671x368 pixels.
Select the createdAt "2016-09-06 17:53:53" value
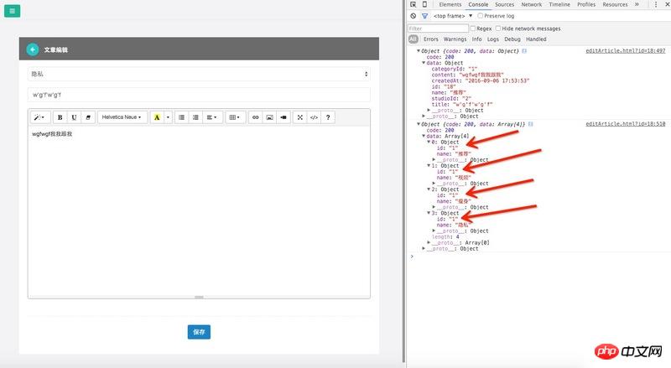click(x=497, y=80)
